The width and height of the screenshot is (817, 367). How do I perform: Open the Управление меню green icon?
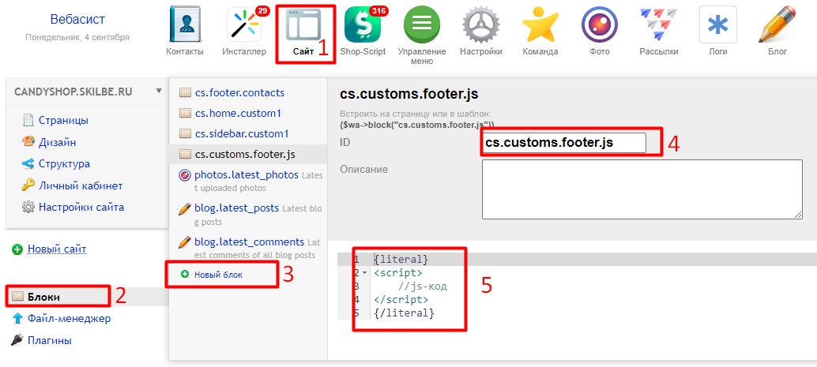422,26
